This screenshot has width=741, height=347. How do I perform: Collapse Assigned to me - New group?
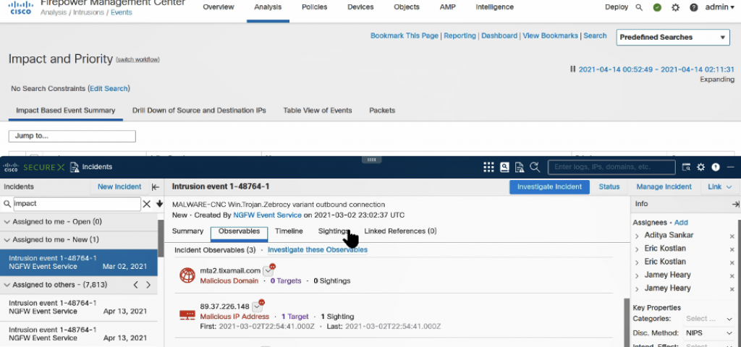(7, 240)
